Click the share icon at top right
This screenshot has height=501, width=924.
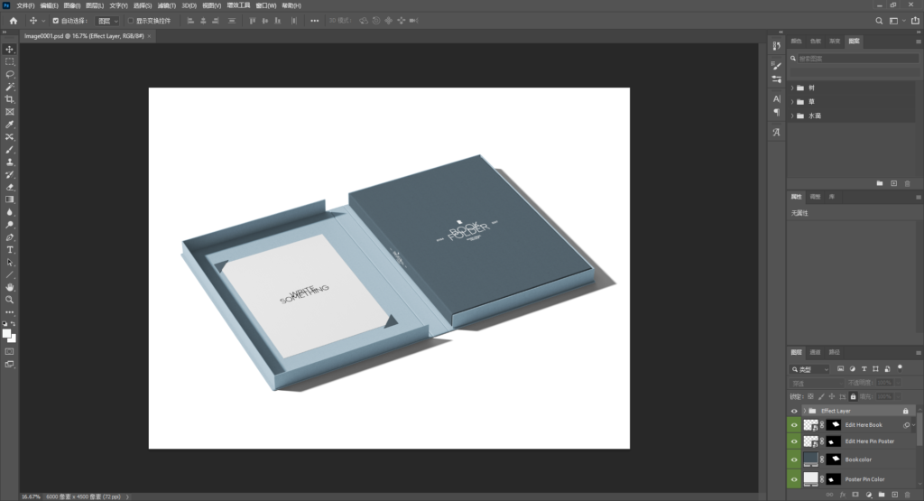coord(915,21)
